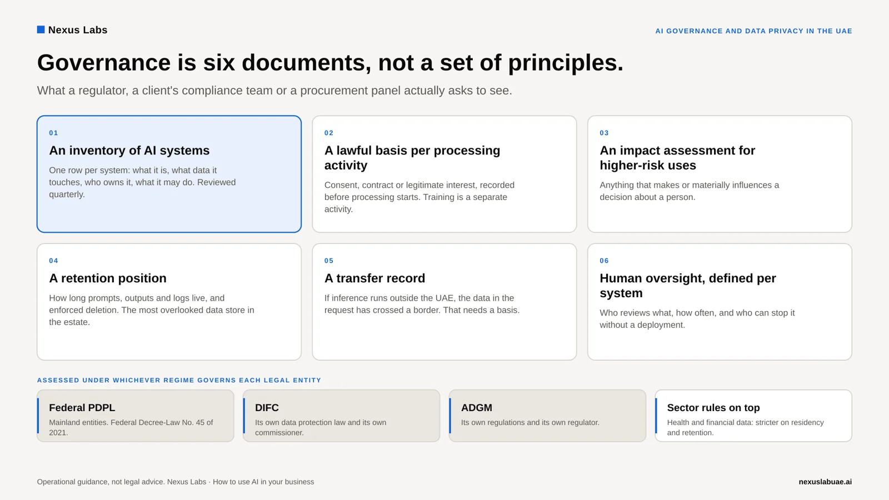Click 'Assessed under whichever regime governs each legal entity' label
The image size is (889, 500).
point(179,381)
